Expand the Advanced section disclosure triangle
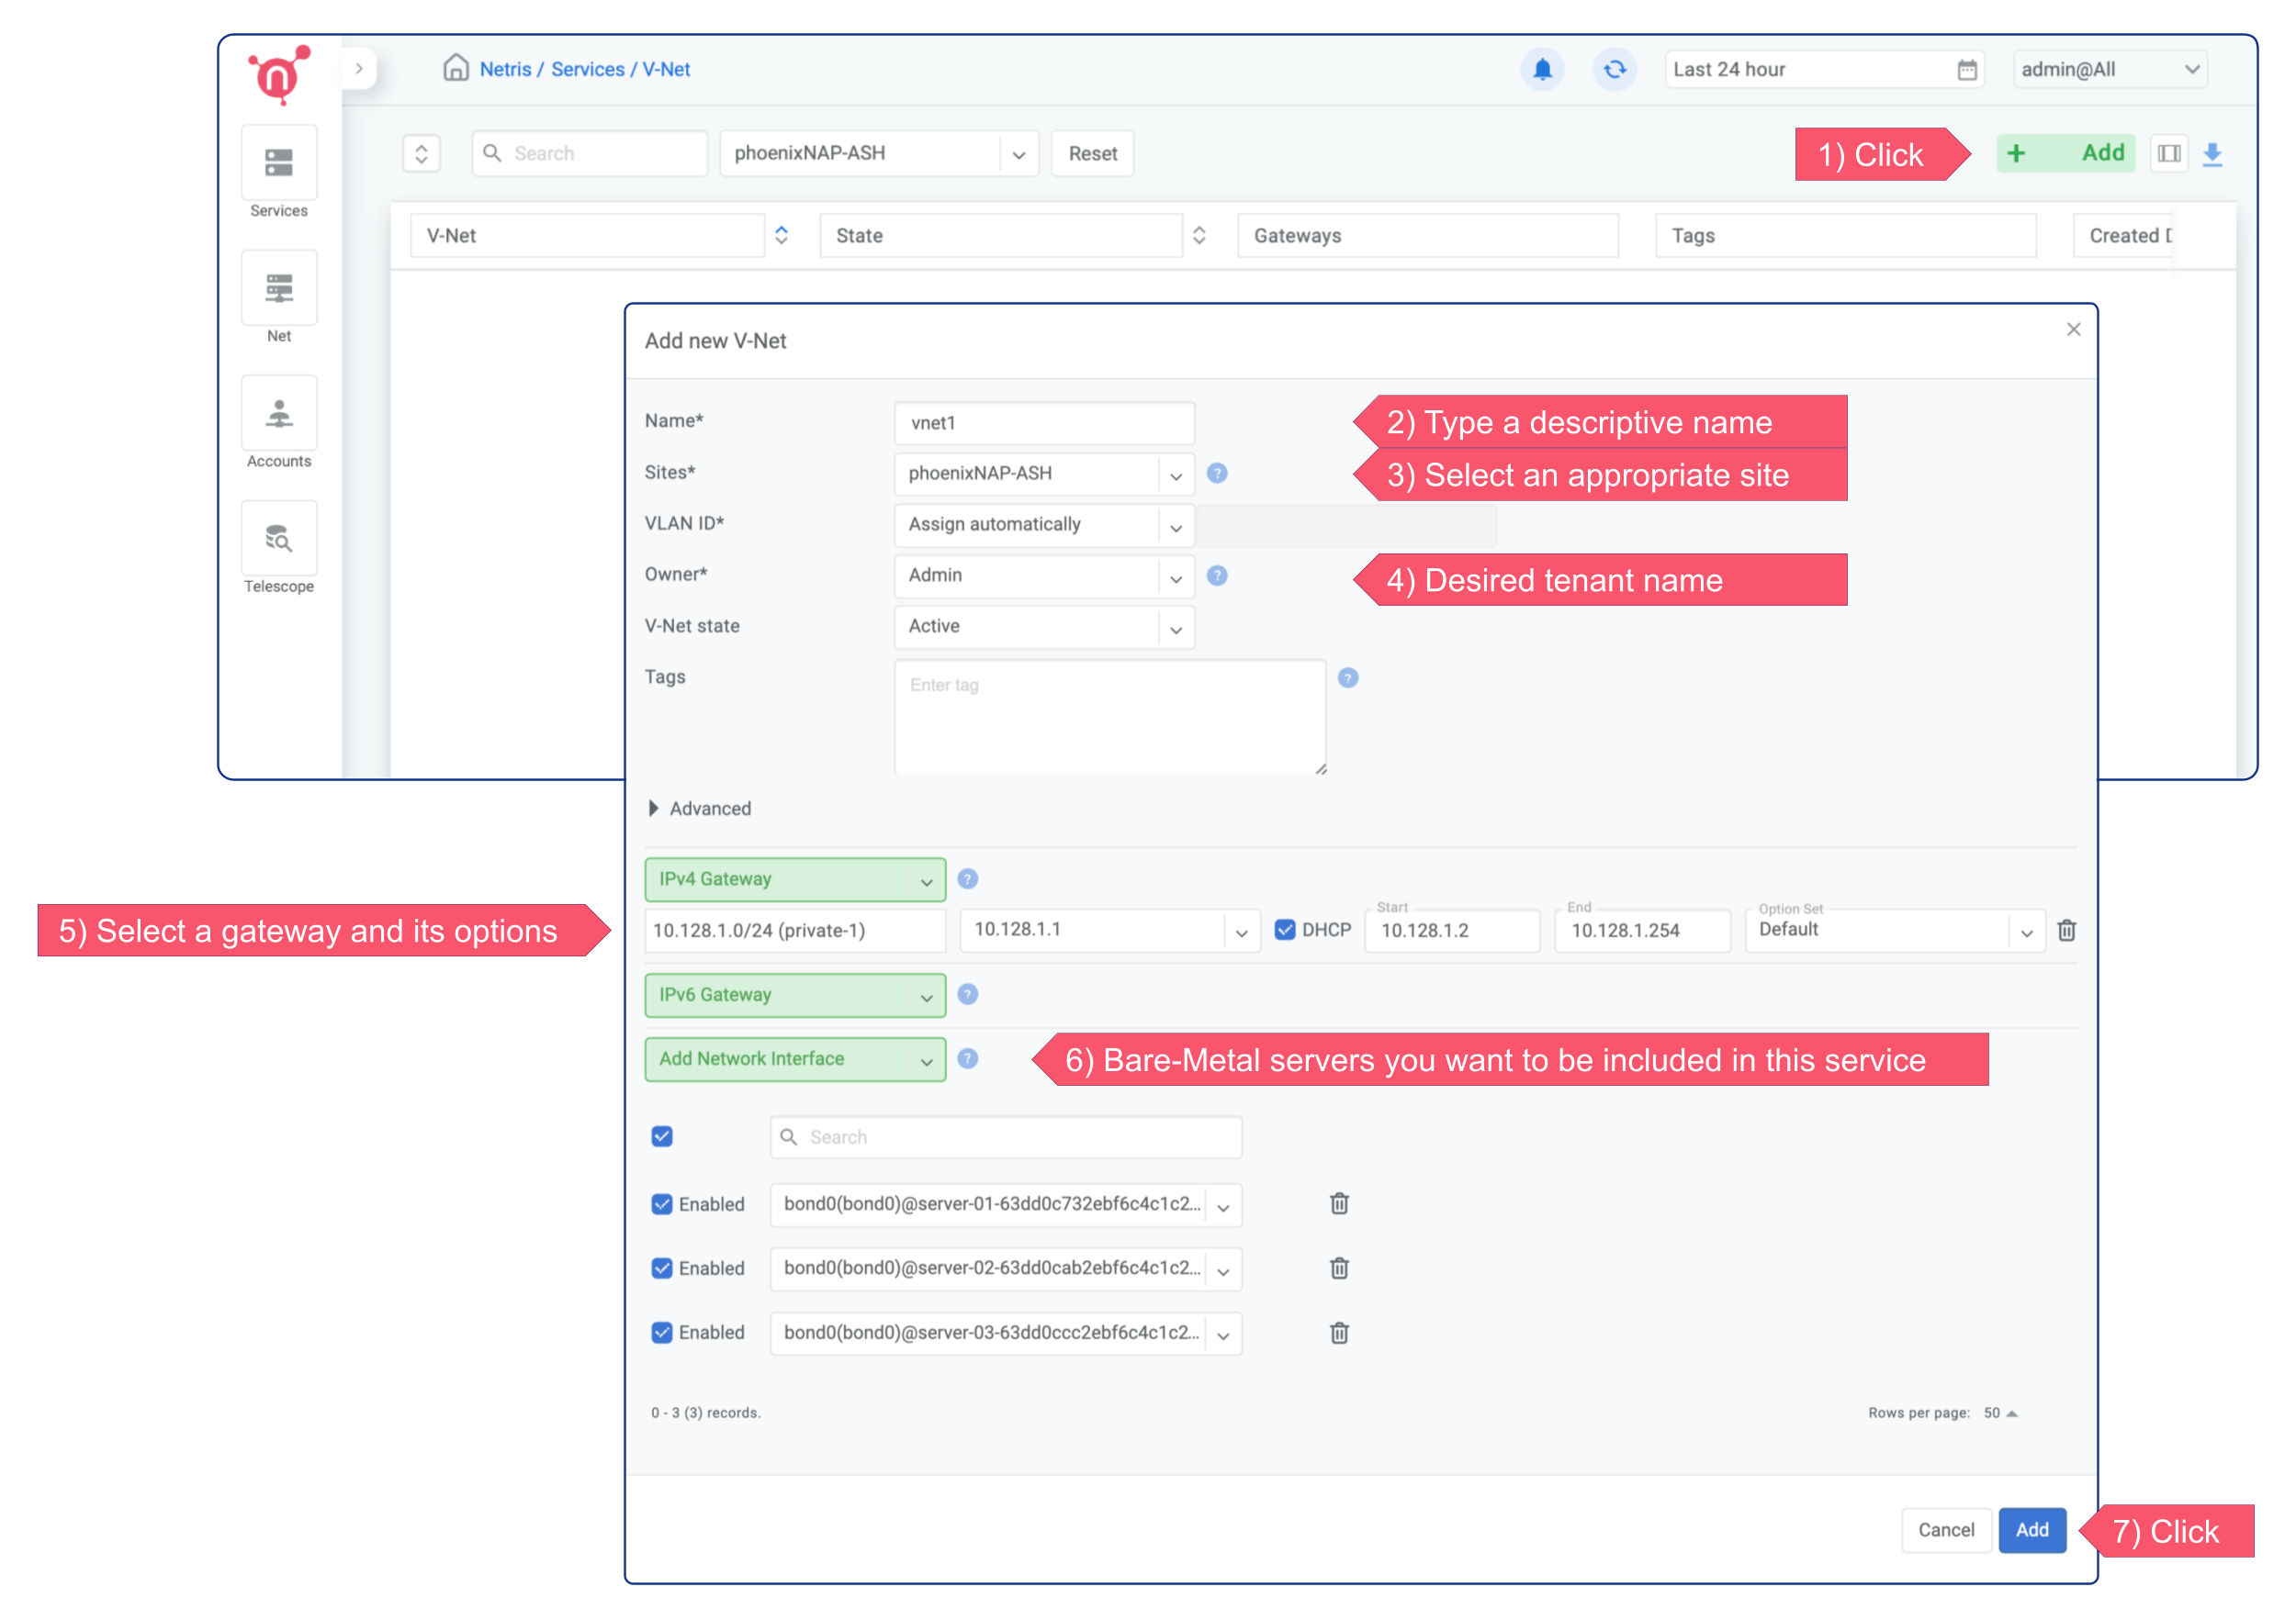This screenshot has height=1620, width=2296. point(659,809)
